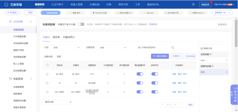
Task: Toggle 推送提醒 for the 接入要求 rule
Action: [x=140, y=74]
